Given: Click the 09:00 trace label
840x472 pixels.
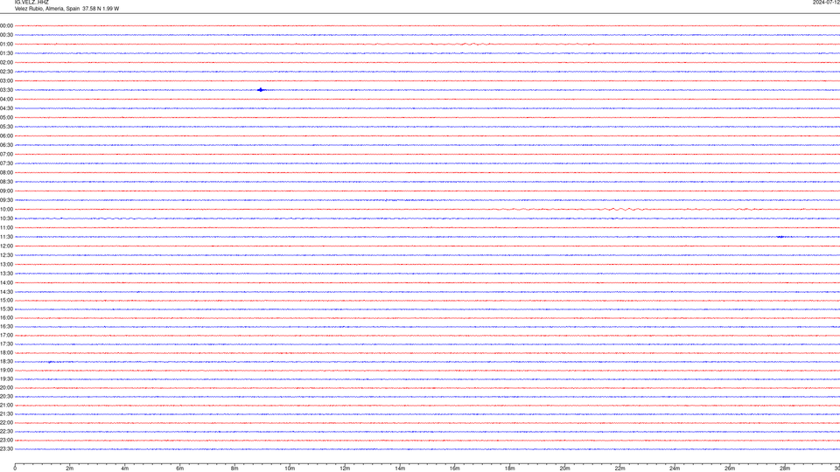Looking at the screenshot, I should click(6, 191).
